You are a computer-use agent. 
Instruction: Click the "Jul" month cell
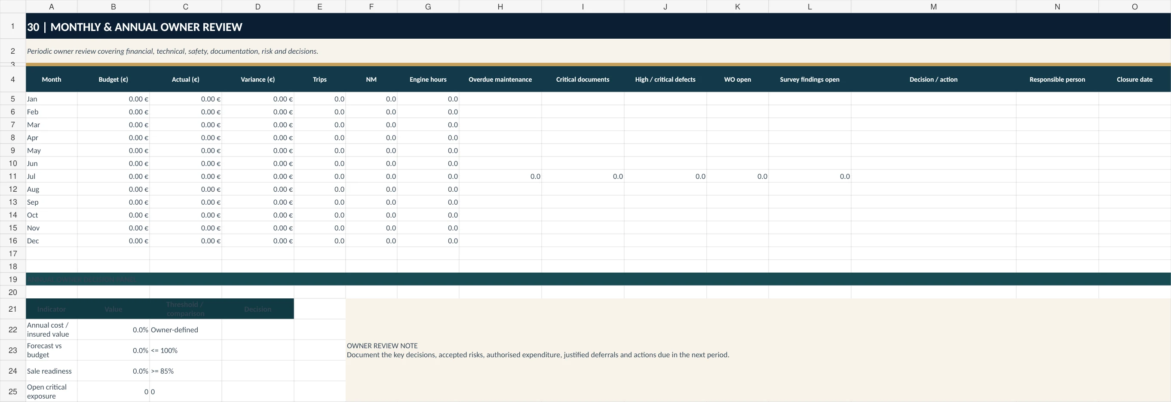[51, 176]
